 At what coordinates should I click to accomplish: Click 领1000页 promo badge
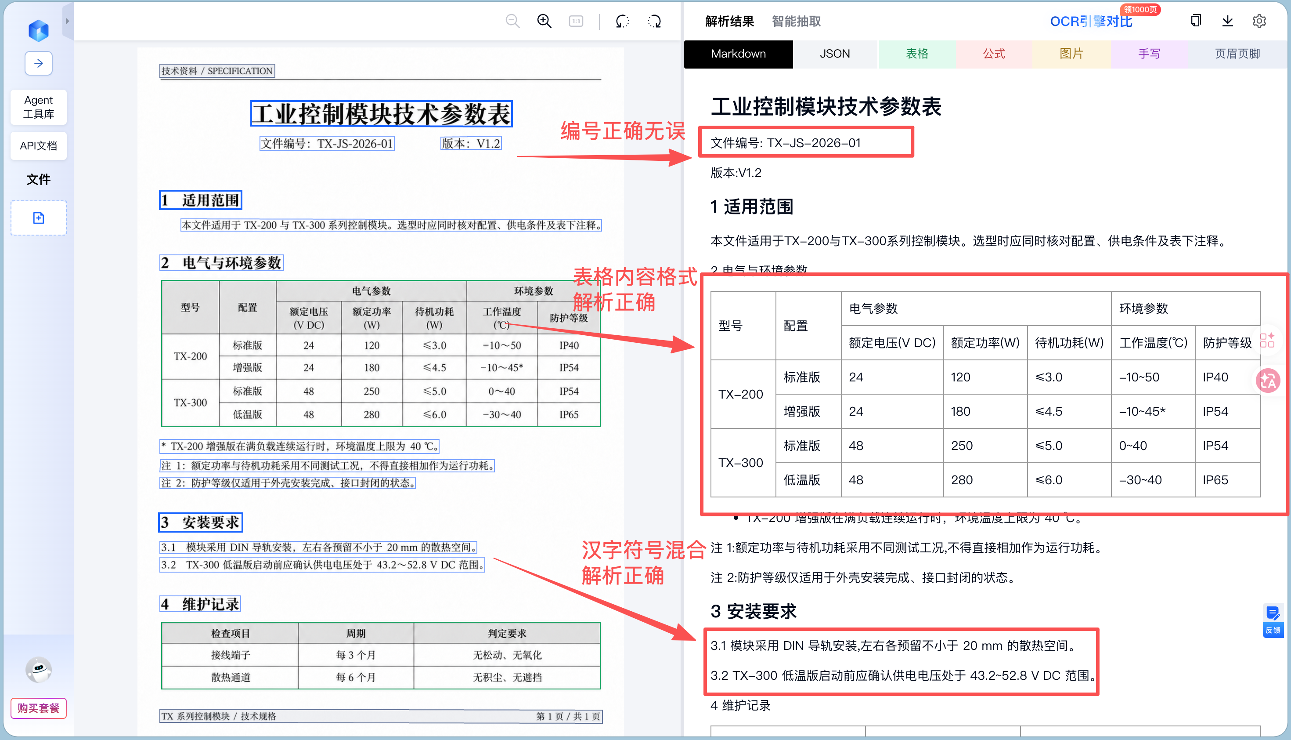1140,10
